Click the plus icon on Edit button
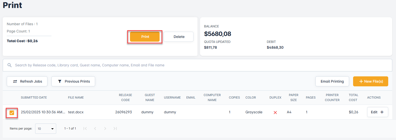 (382, 112)
